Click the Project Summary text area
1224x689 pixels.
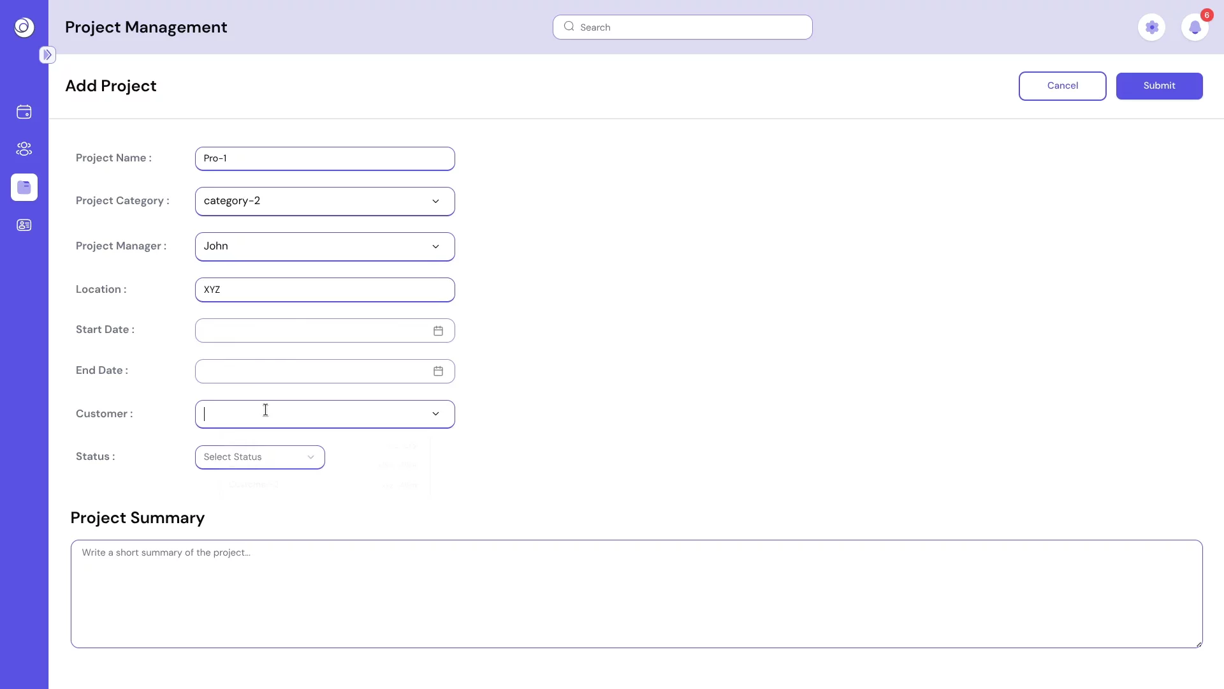pyautogui.click(x=636, y=594)
